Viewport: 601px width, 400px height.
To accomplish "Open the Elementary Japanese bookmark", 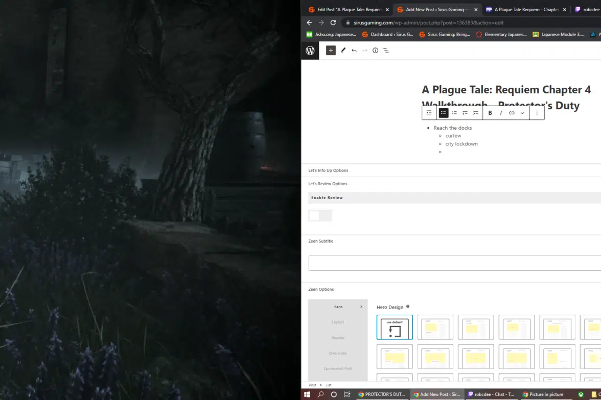I will click(501, 35).
